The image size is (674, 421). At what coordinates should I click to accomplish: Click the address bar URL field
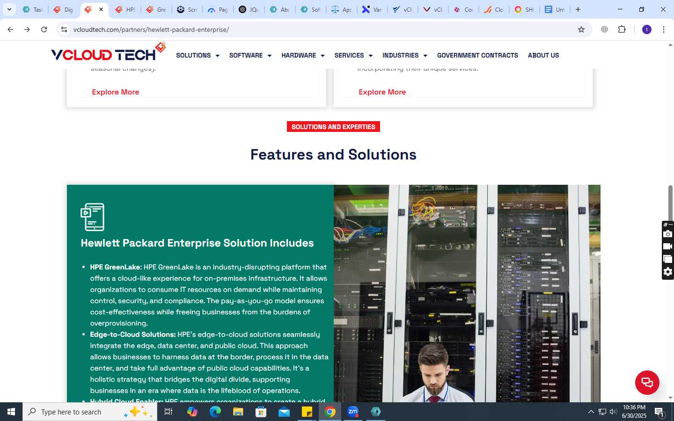(323, 29)
